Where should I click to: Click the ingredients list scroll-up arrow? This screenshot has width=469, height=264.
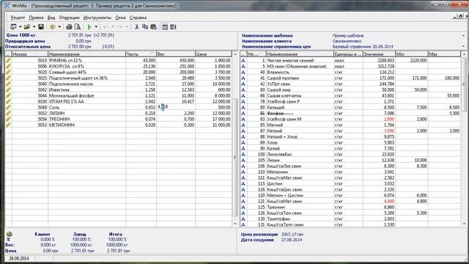point(234,54)
